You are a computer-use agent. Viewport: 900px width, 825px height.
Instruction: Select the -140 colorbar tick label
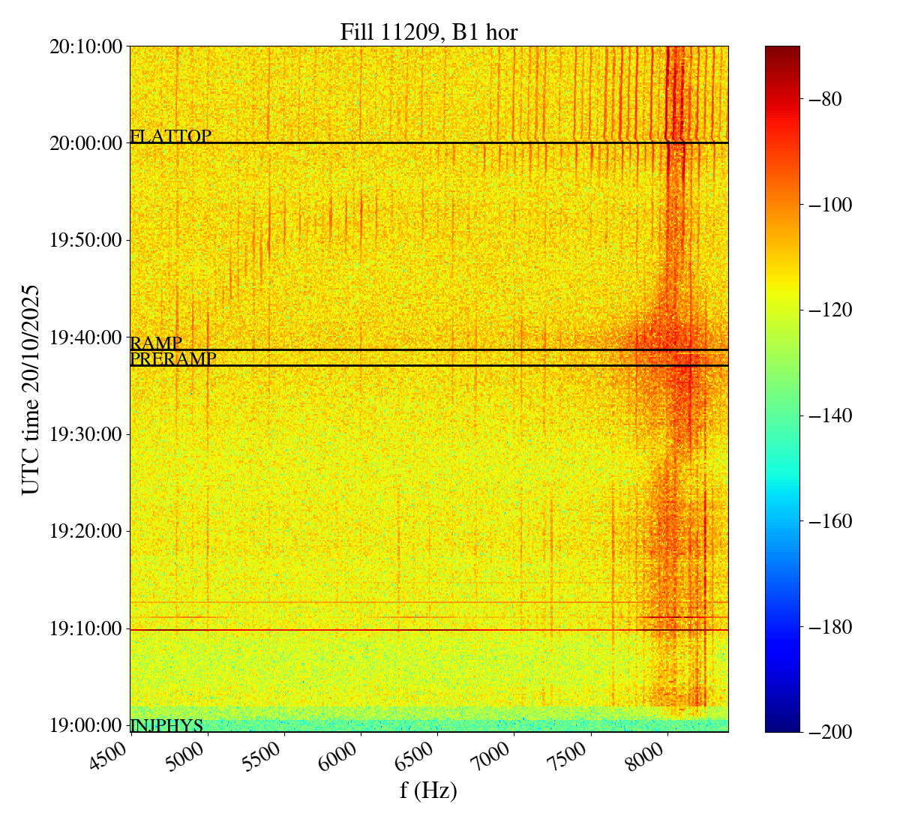click(x=827, y=415)
